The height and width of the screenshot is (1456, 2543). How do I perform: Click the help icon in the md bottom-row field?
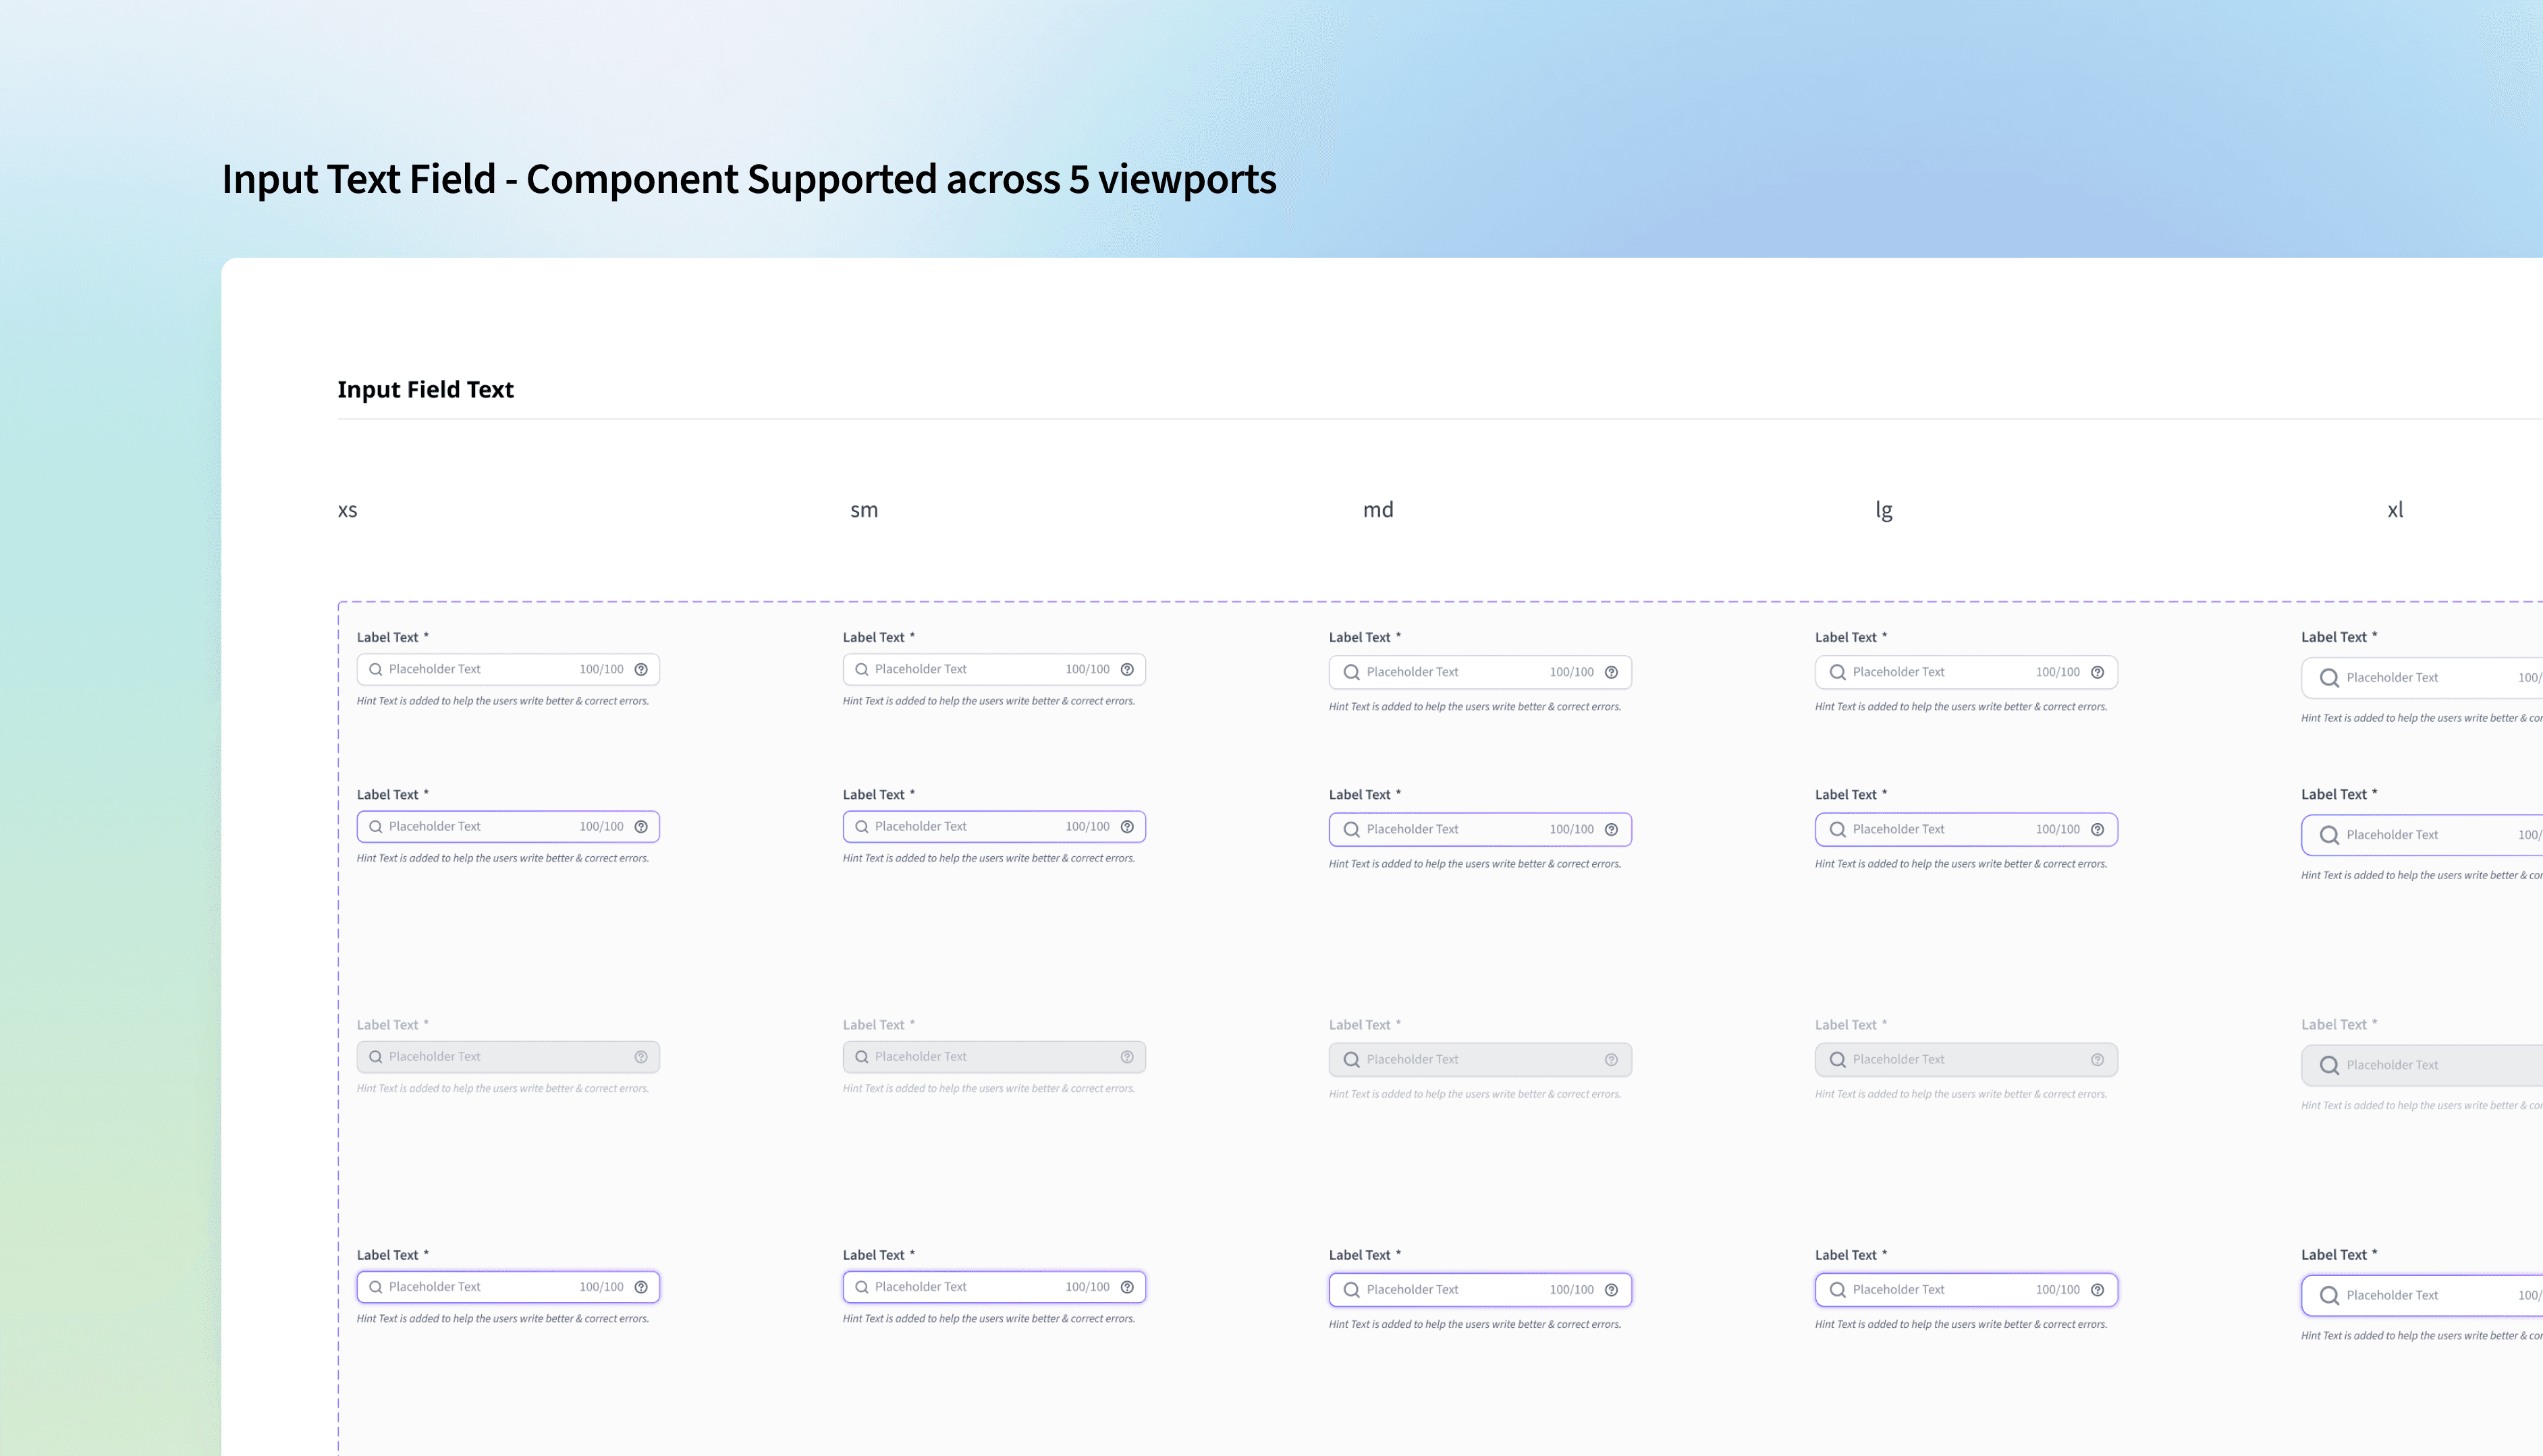pyautogui.click(x=1611, y=1290)
